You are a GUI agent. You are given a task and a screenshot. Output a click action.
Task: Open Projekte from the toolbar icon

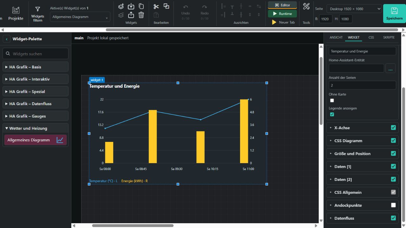(16, 10)
